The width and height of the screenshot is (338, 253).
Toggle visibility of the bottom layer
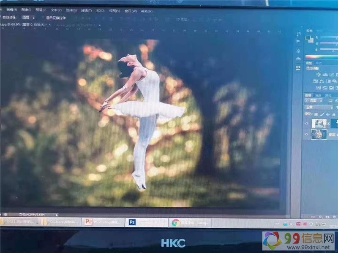click(x=306, y=135)
